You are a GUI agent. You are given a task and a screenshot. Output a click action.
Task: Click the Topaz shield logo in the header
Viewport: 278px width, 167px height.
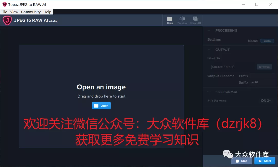point(7,20)
